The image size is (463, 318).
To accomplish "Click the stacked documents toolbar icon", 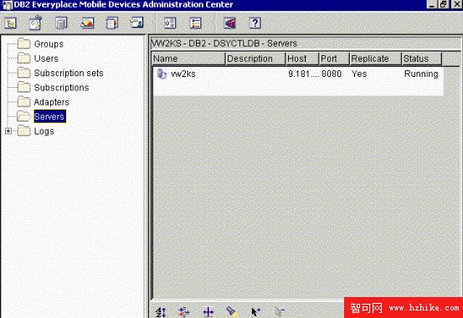I will click(61, 23).
